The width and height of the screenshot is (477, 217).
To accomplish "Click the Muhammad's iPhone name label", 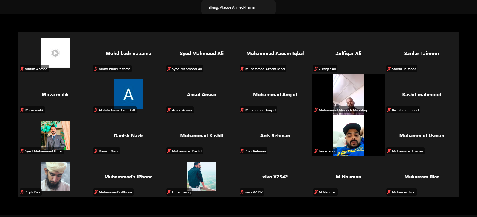I will 115,192.
